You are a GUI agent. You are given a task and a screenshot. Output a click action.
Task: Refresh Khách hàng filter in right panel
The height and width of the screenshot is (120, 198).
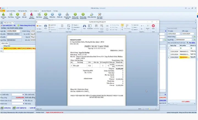coord(195,37)
